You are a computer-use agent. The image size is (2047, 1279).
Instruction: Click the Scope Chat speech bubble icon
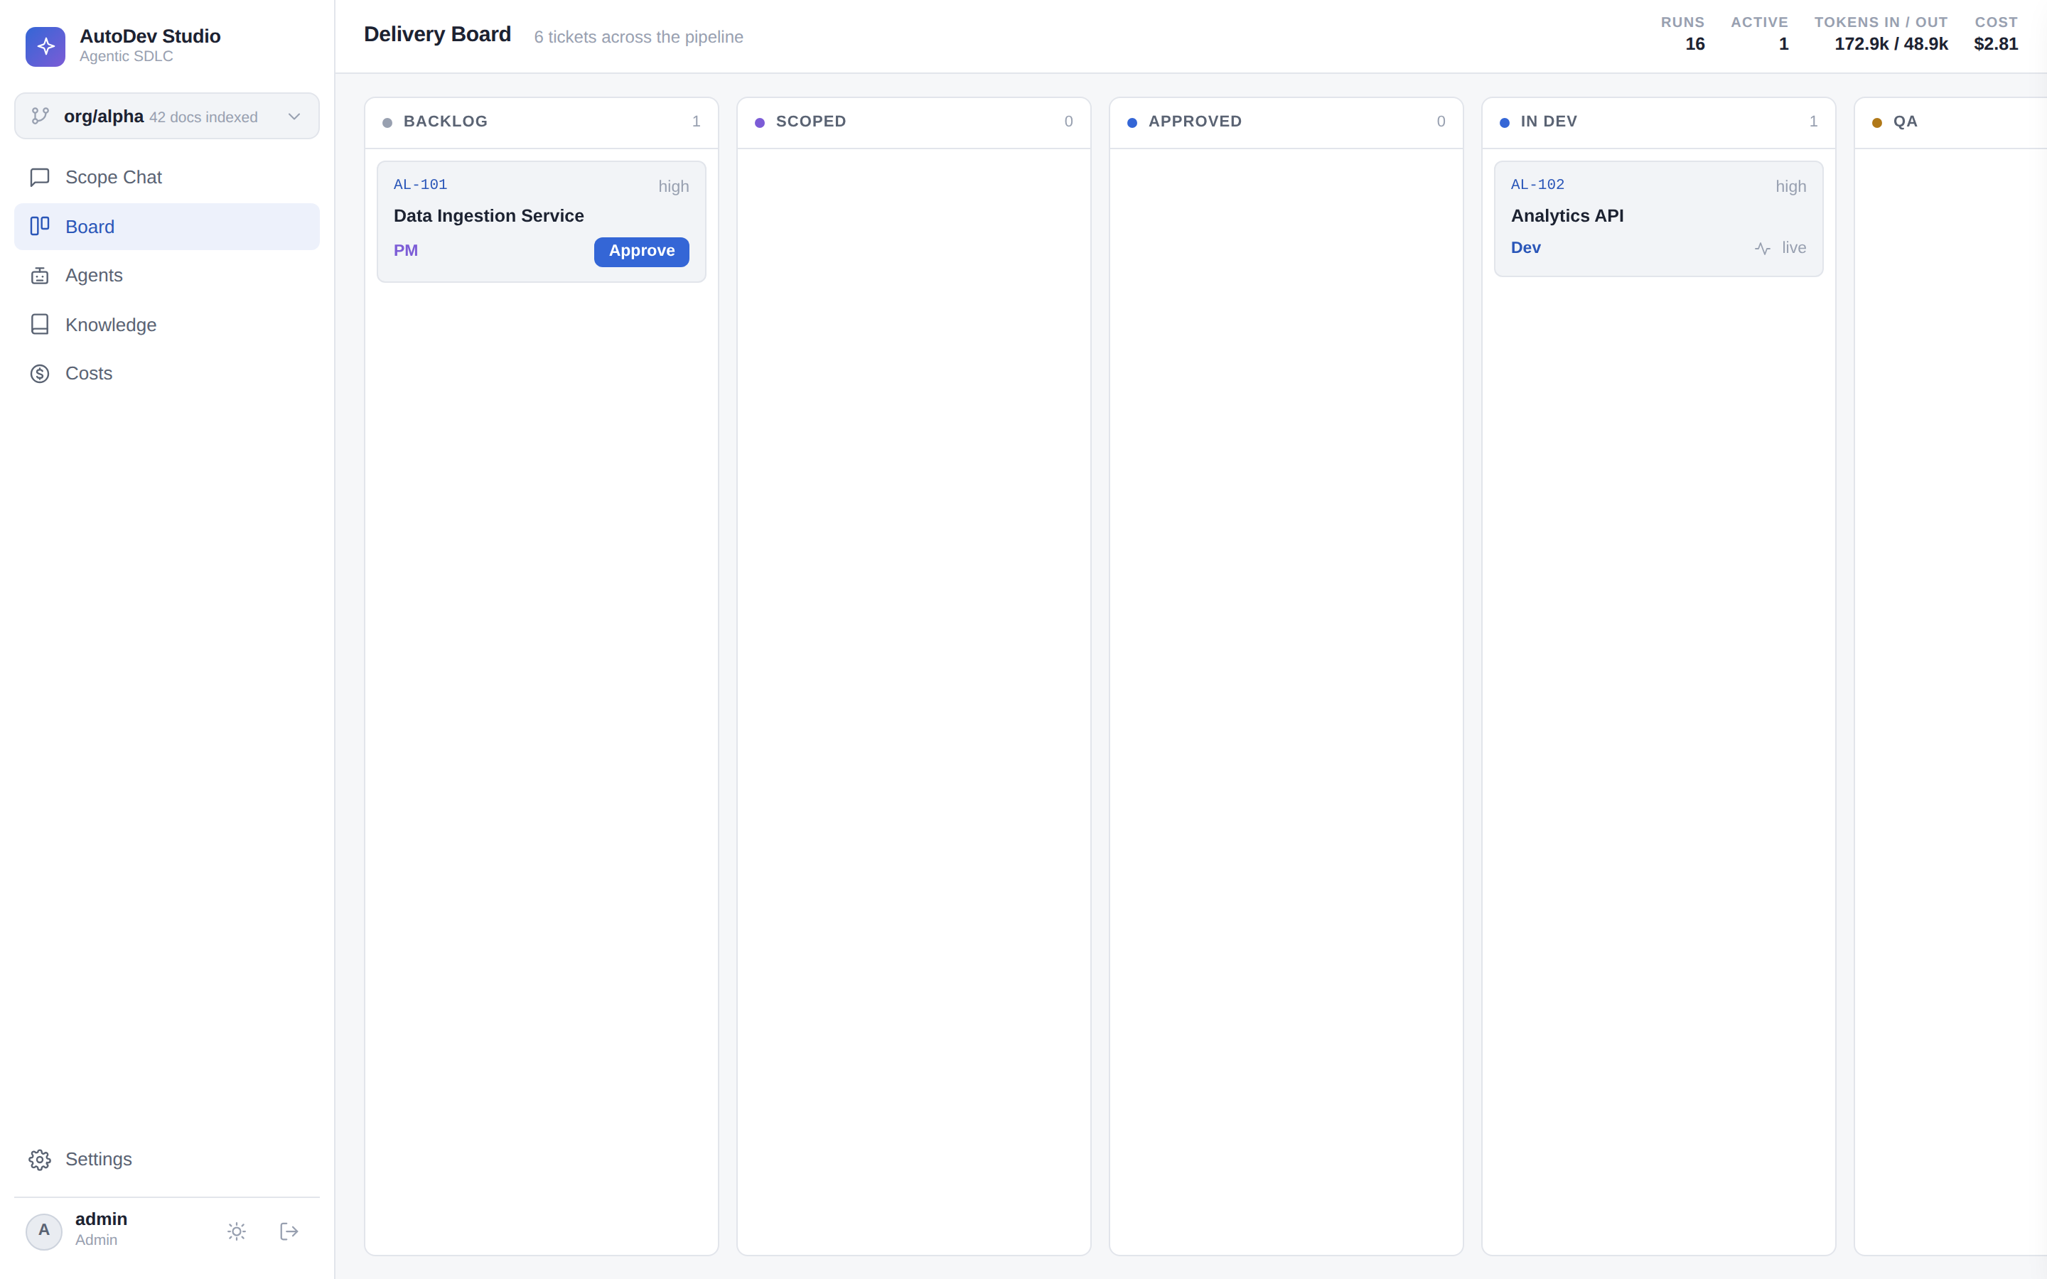(40, 178)
